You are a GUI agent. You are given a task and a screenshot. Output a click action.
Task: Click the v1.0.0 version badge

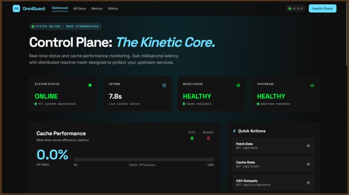point(295,9)
